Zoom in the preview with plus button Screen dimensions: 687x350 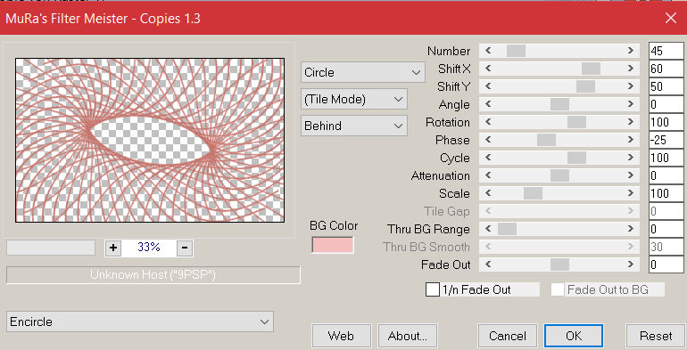113,248
